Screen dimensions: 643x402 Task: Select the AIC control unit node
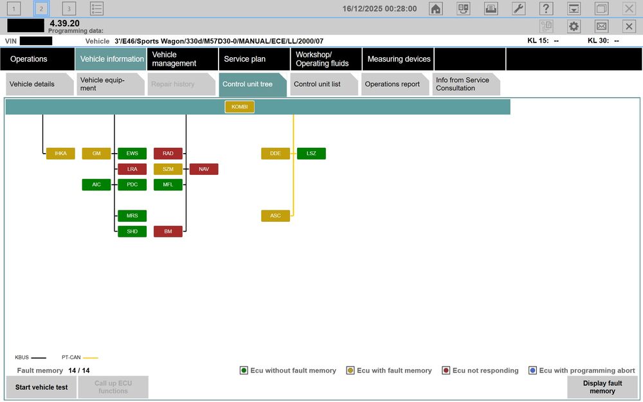96,185
